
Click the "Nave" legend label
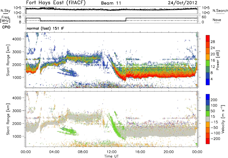217,20
